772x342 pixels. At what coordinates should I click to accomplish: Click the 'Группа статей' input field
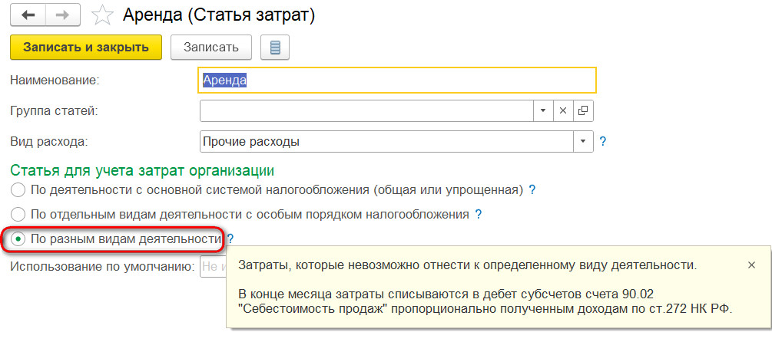point(367,111)
